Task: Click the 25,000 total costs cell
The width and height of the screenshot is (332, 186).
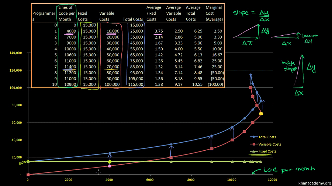Action: tap(136, 31)
